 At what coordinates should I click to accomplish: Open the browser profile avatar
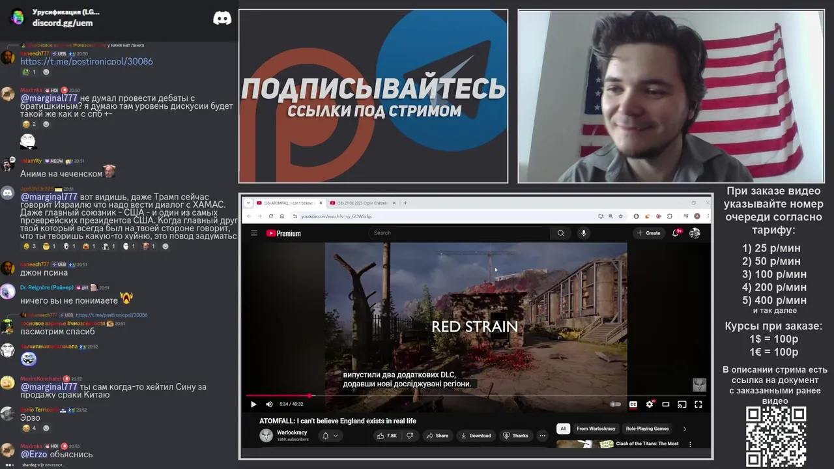point(697,216)
